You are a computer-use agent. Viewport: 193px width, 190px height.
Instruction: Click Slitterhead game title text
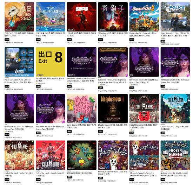113,34
